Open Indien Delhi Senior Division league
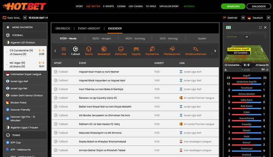Viewport: 273px width, 157px height. click(25, 95)
